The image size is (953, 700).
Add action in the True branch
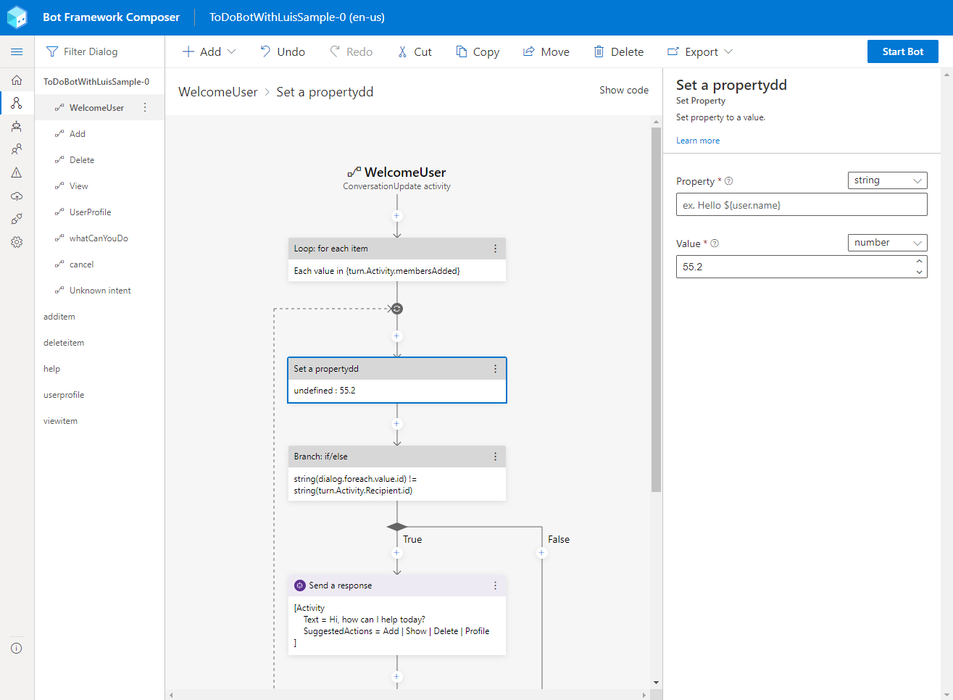(x=396, y=553)
